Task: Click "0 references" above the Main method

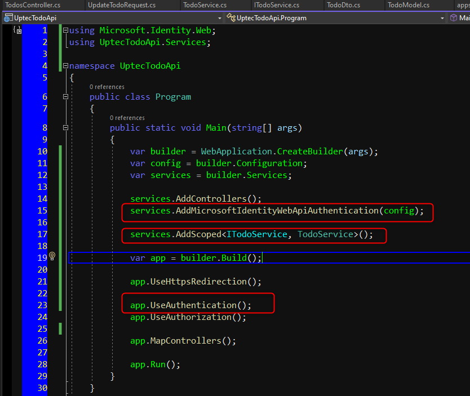Action: (127, 118)
